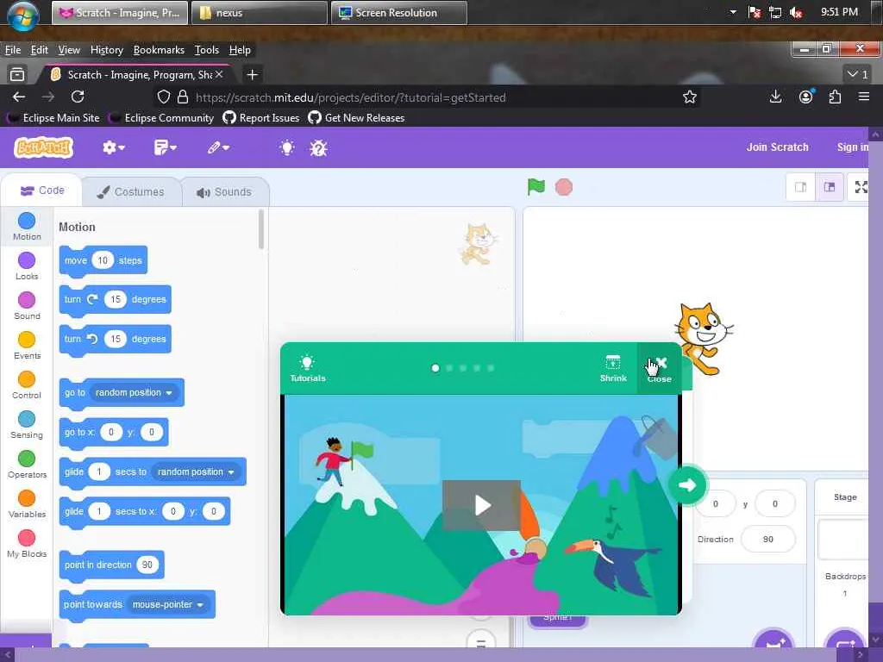
Task: Click the turn clockwise 15 degrees block
Action: 115,299
